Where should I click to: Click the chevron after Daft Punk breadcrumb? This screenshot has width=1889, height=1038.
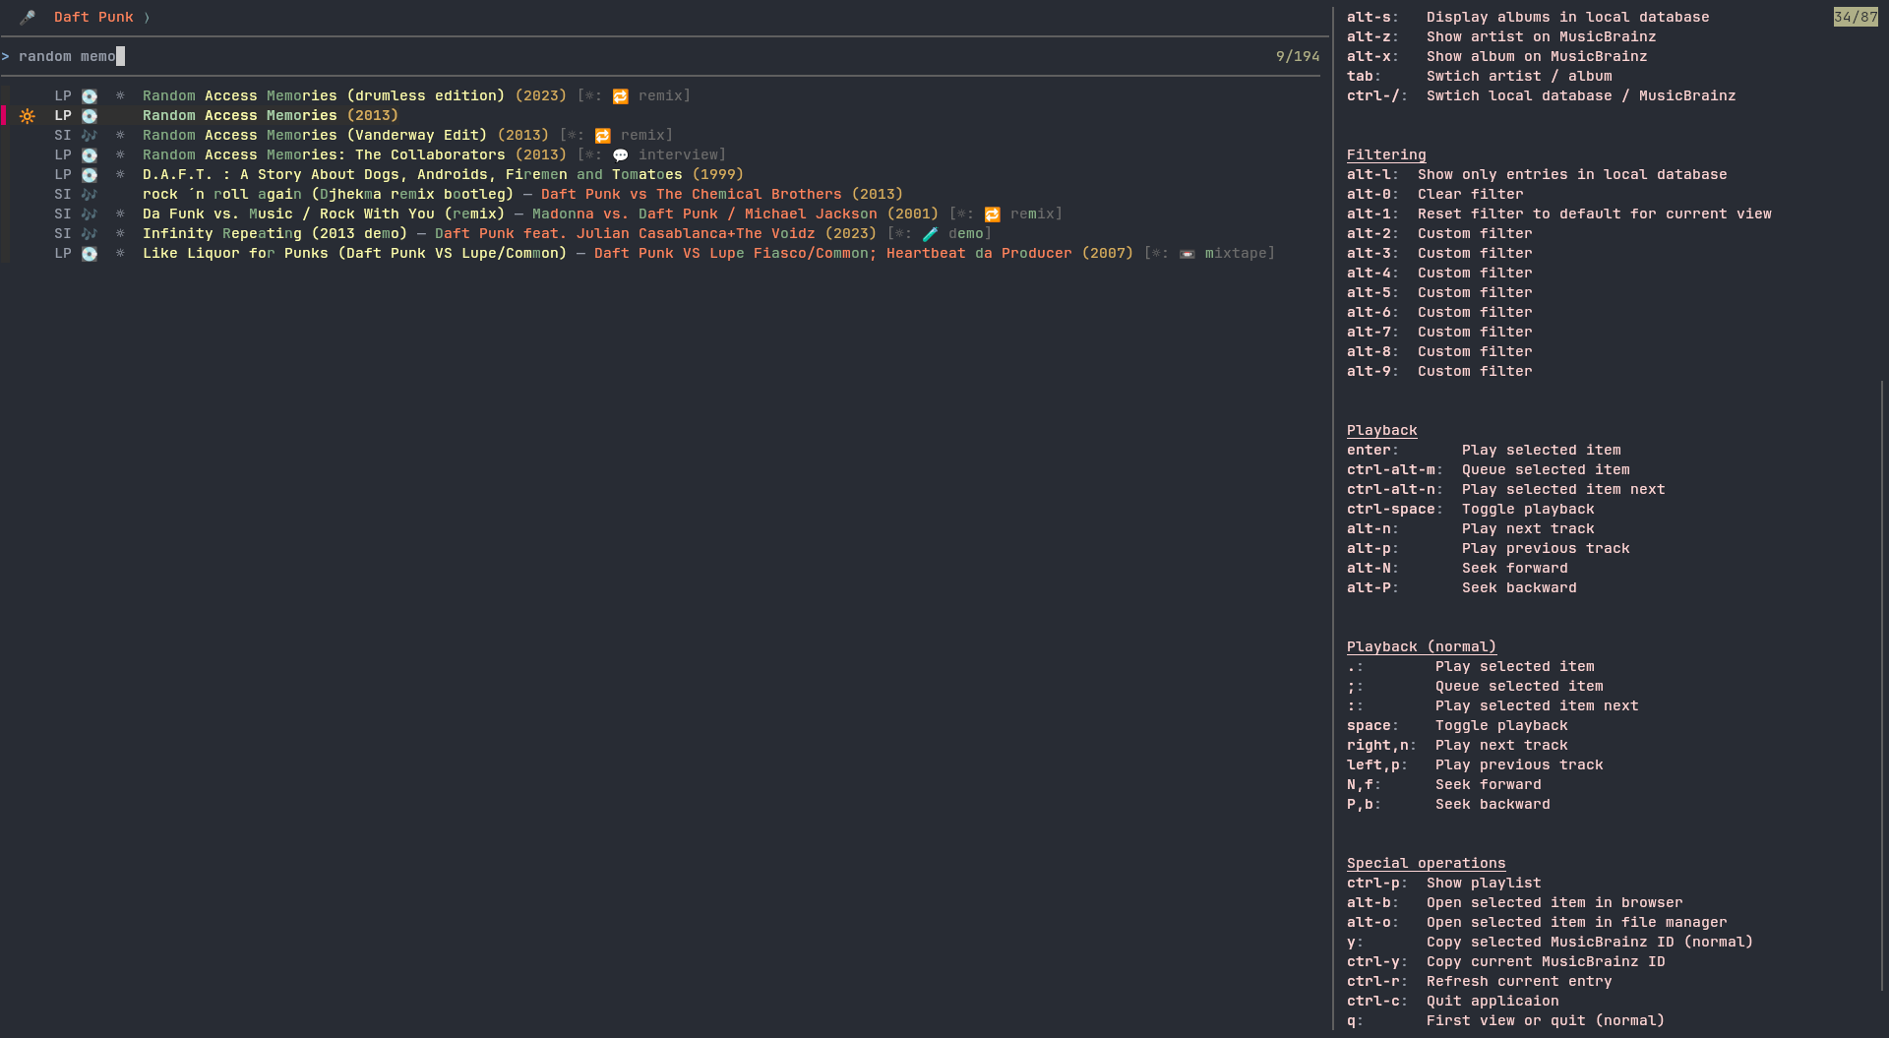tap(148, 18)
